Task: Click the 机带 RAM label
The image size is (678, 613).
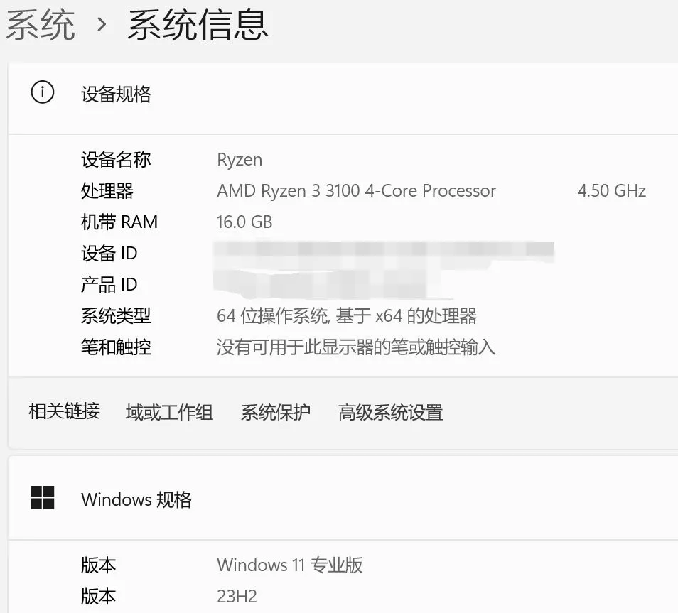Action: [x=119, y=222]
